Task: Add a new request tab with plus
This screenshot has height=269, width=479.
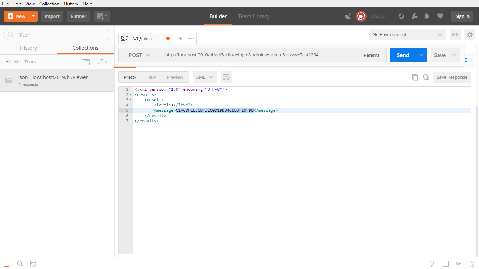Action: click(x=180, y=39)
